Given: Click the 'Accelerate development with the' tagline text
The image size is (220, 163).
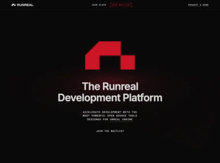Looking at the screenshot, I should [x=110, y=112].
